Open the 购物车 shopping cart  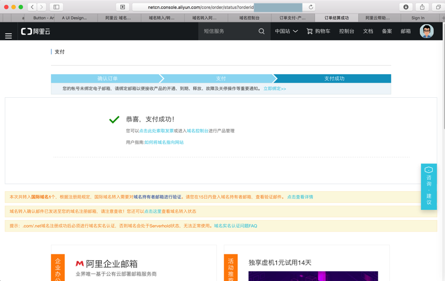click(x=318, y=31)
